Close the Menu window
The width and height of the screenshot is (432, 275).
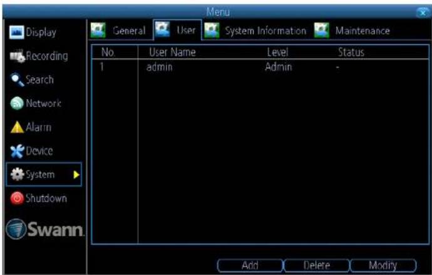(x=423, y=12)
